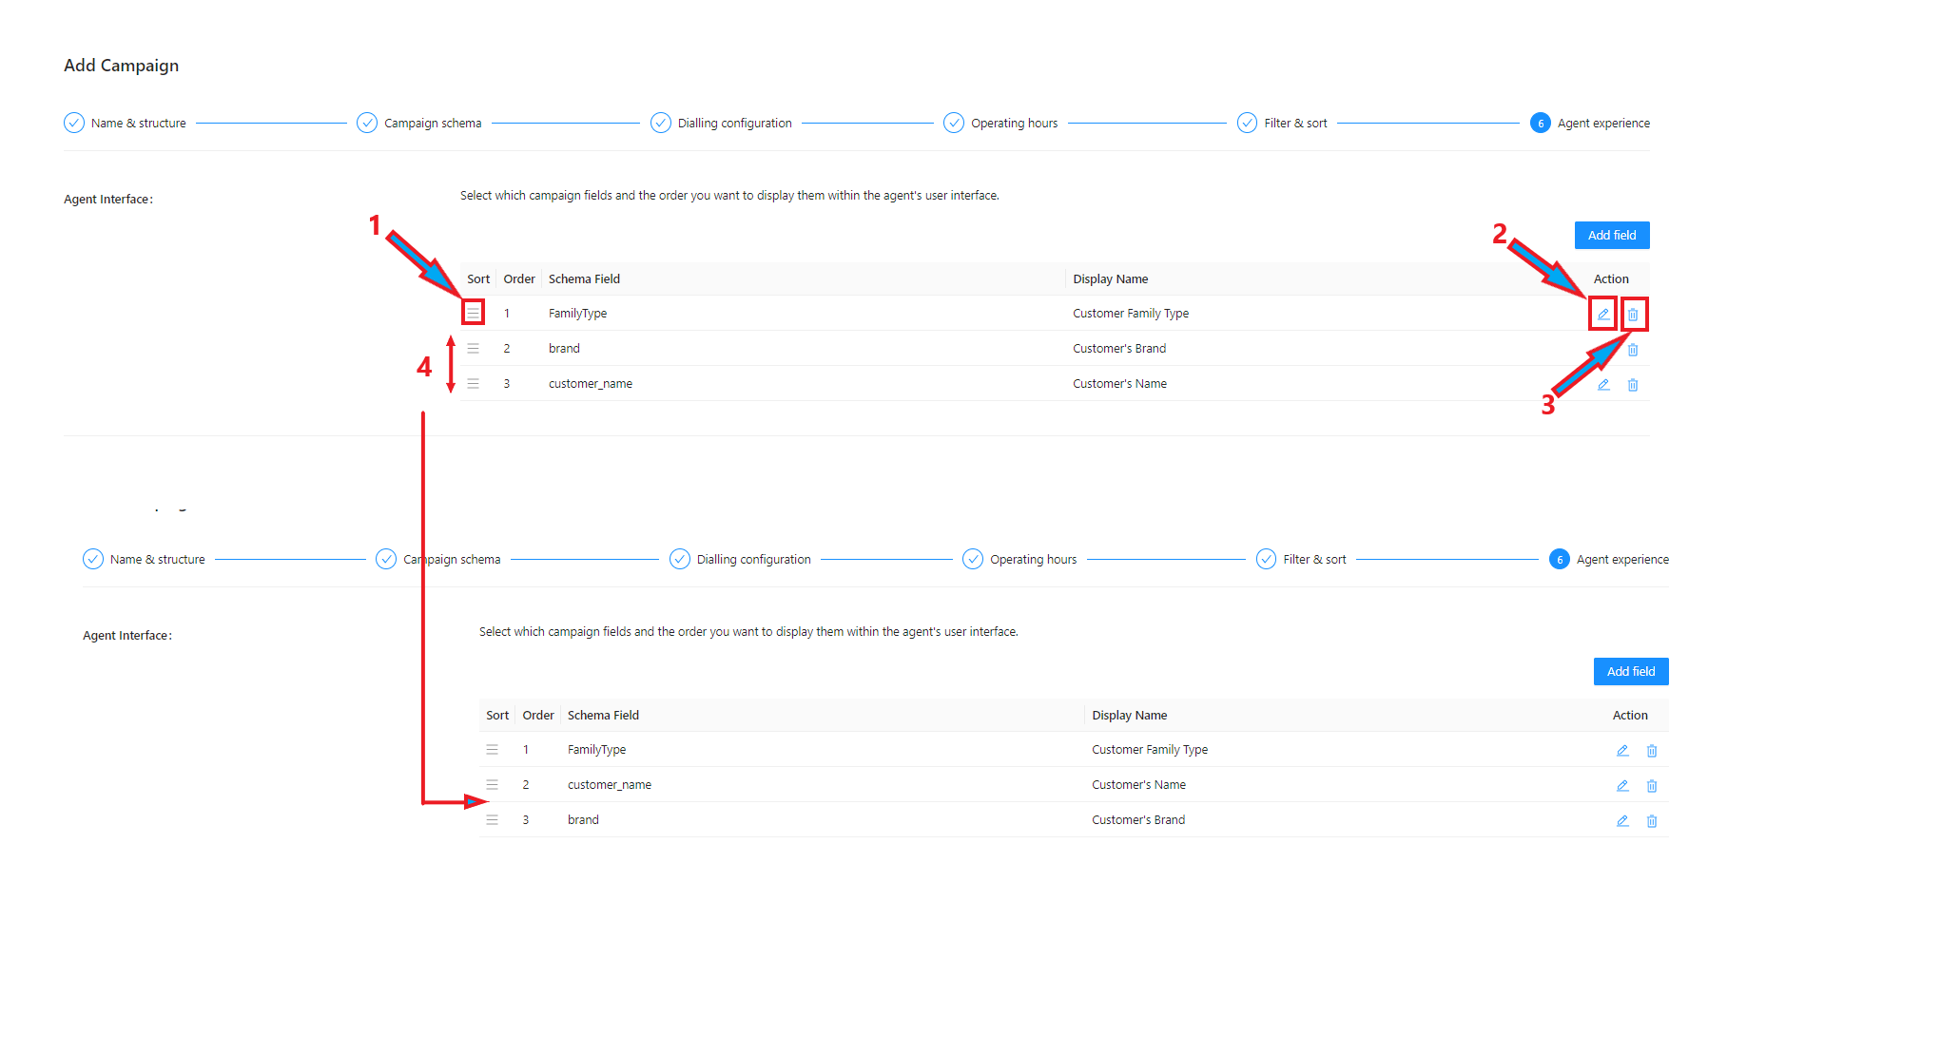Edit the brand row with order 3
Image resolution: width=1941 pixels, height=1055 pixels.
(1622, 821)
